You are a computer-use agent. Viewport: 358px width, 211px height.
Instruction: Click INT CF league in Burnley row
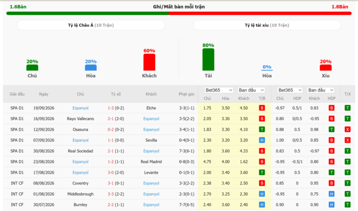[x=17, y=204]
